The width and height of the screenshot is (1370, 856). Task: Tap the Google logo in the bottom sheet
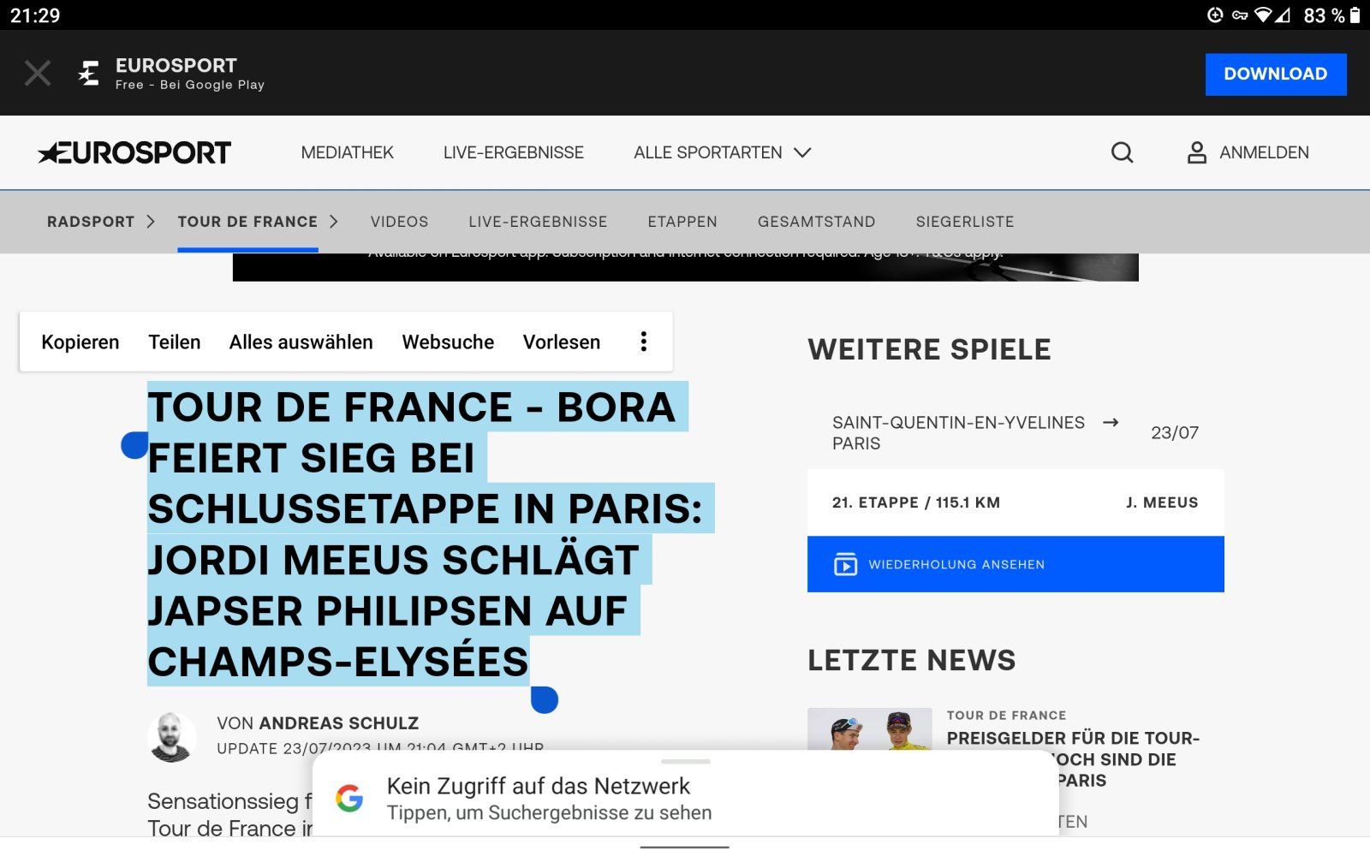[349, 798]
